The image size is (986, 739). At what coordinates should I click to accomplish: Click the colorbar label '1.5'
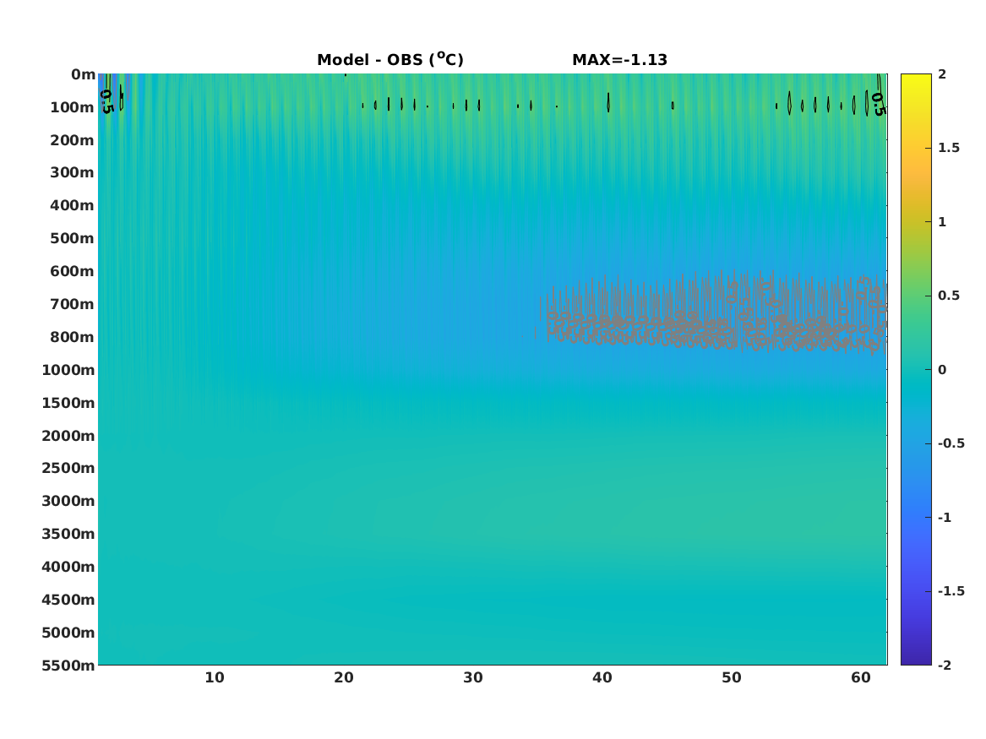point(949,148)
